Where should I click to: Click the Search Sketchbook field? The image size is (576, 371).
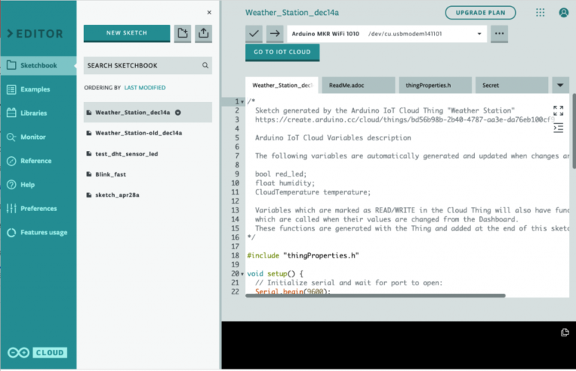click(x=142, y=65)
